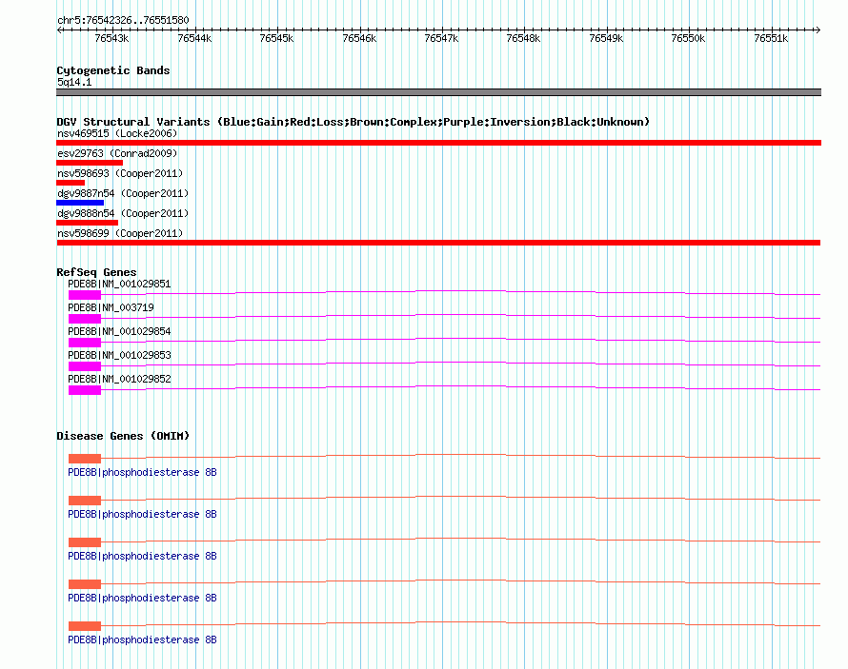Open the esv29763 (Conrad2009) variant label
Screen dimensions: 848x669
click(117, 153)
